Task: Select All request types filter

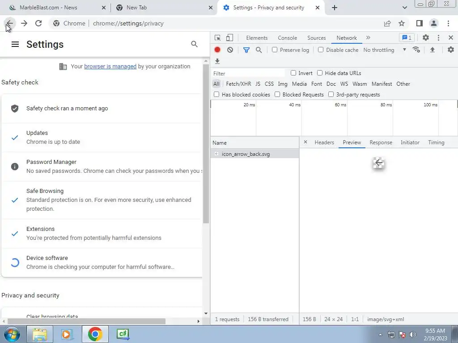Action: (216, 84)
